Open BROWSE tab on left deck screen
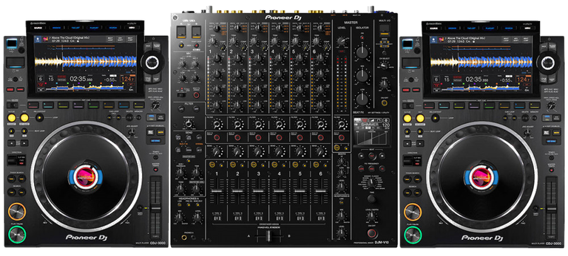The height and width of the screenshot is (256, 568). (x=57, y=27)
